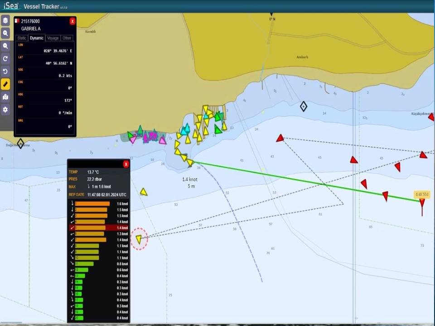Open the settings gear in sidebar

[x=5, y=110]
